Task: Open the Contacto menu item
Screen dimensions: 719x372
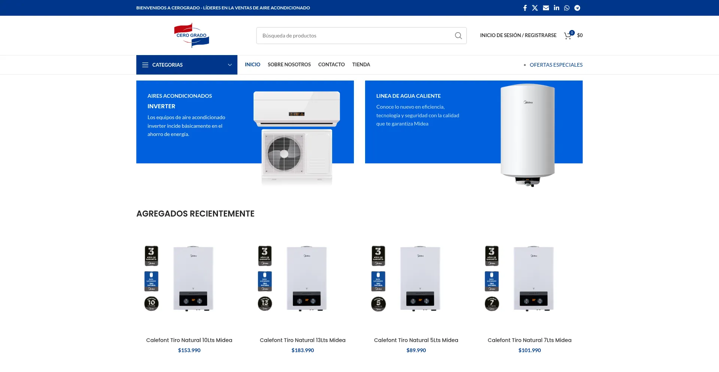Action: coord(331,64)
